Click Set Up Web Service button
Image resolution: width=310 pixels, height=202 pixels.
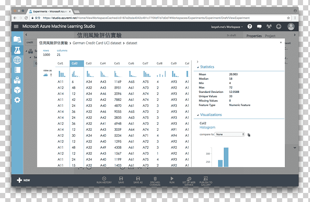pos(189,181)
